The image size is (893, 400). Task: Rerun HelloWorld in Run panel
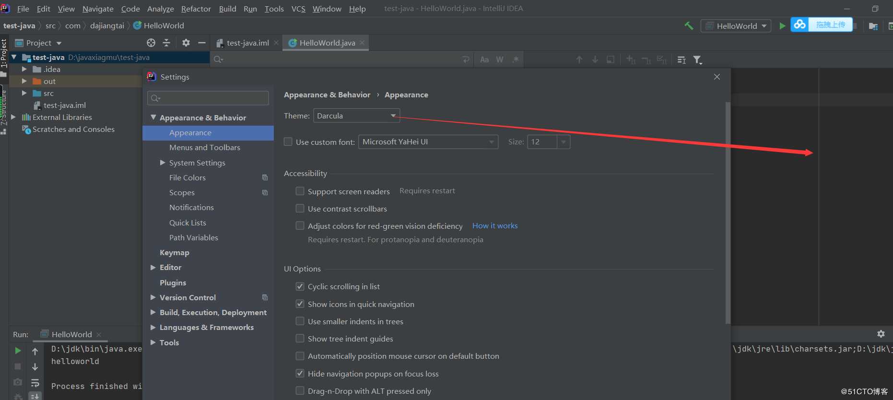[18, 351]
